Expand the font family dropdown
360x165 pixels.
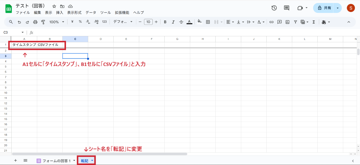pos(123,22)
